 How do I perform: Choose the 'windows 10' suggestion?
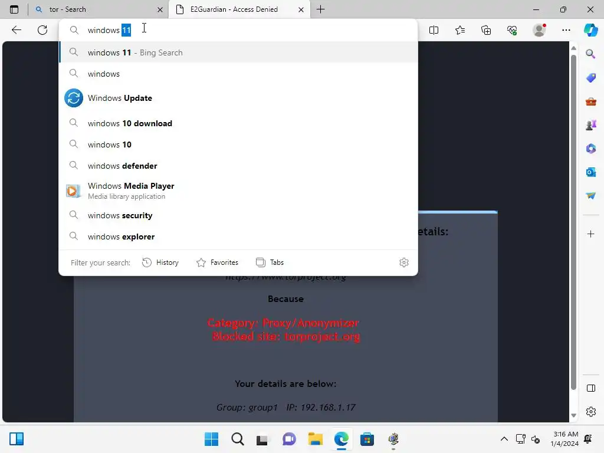coord(238,145)
